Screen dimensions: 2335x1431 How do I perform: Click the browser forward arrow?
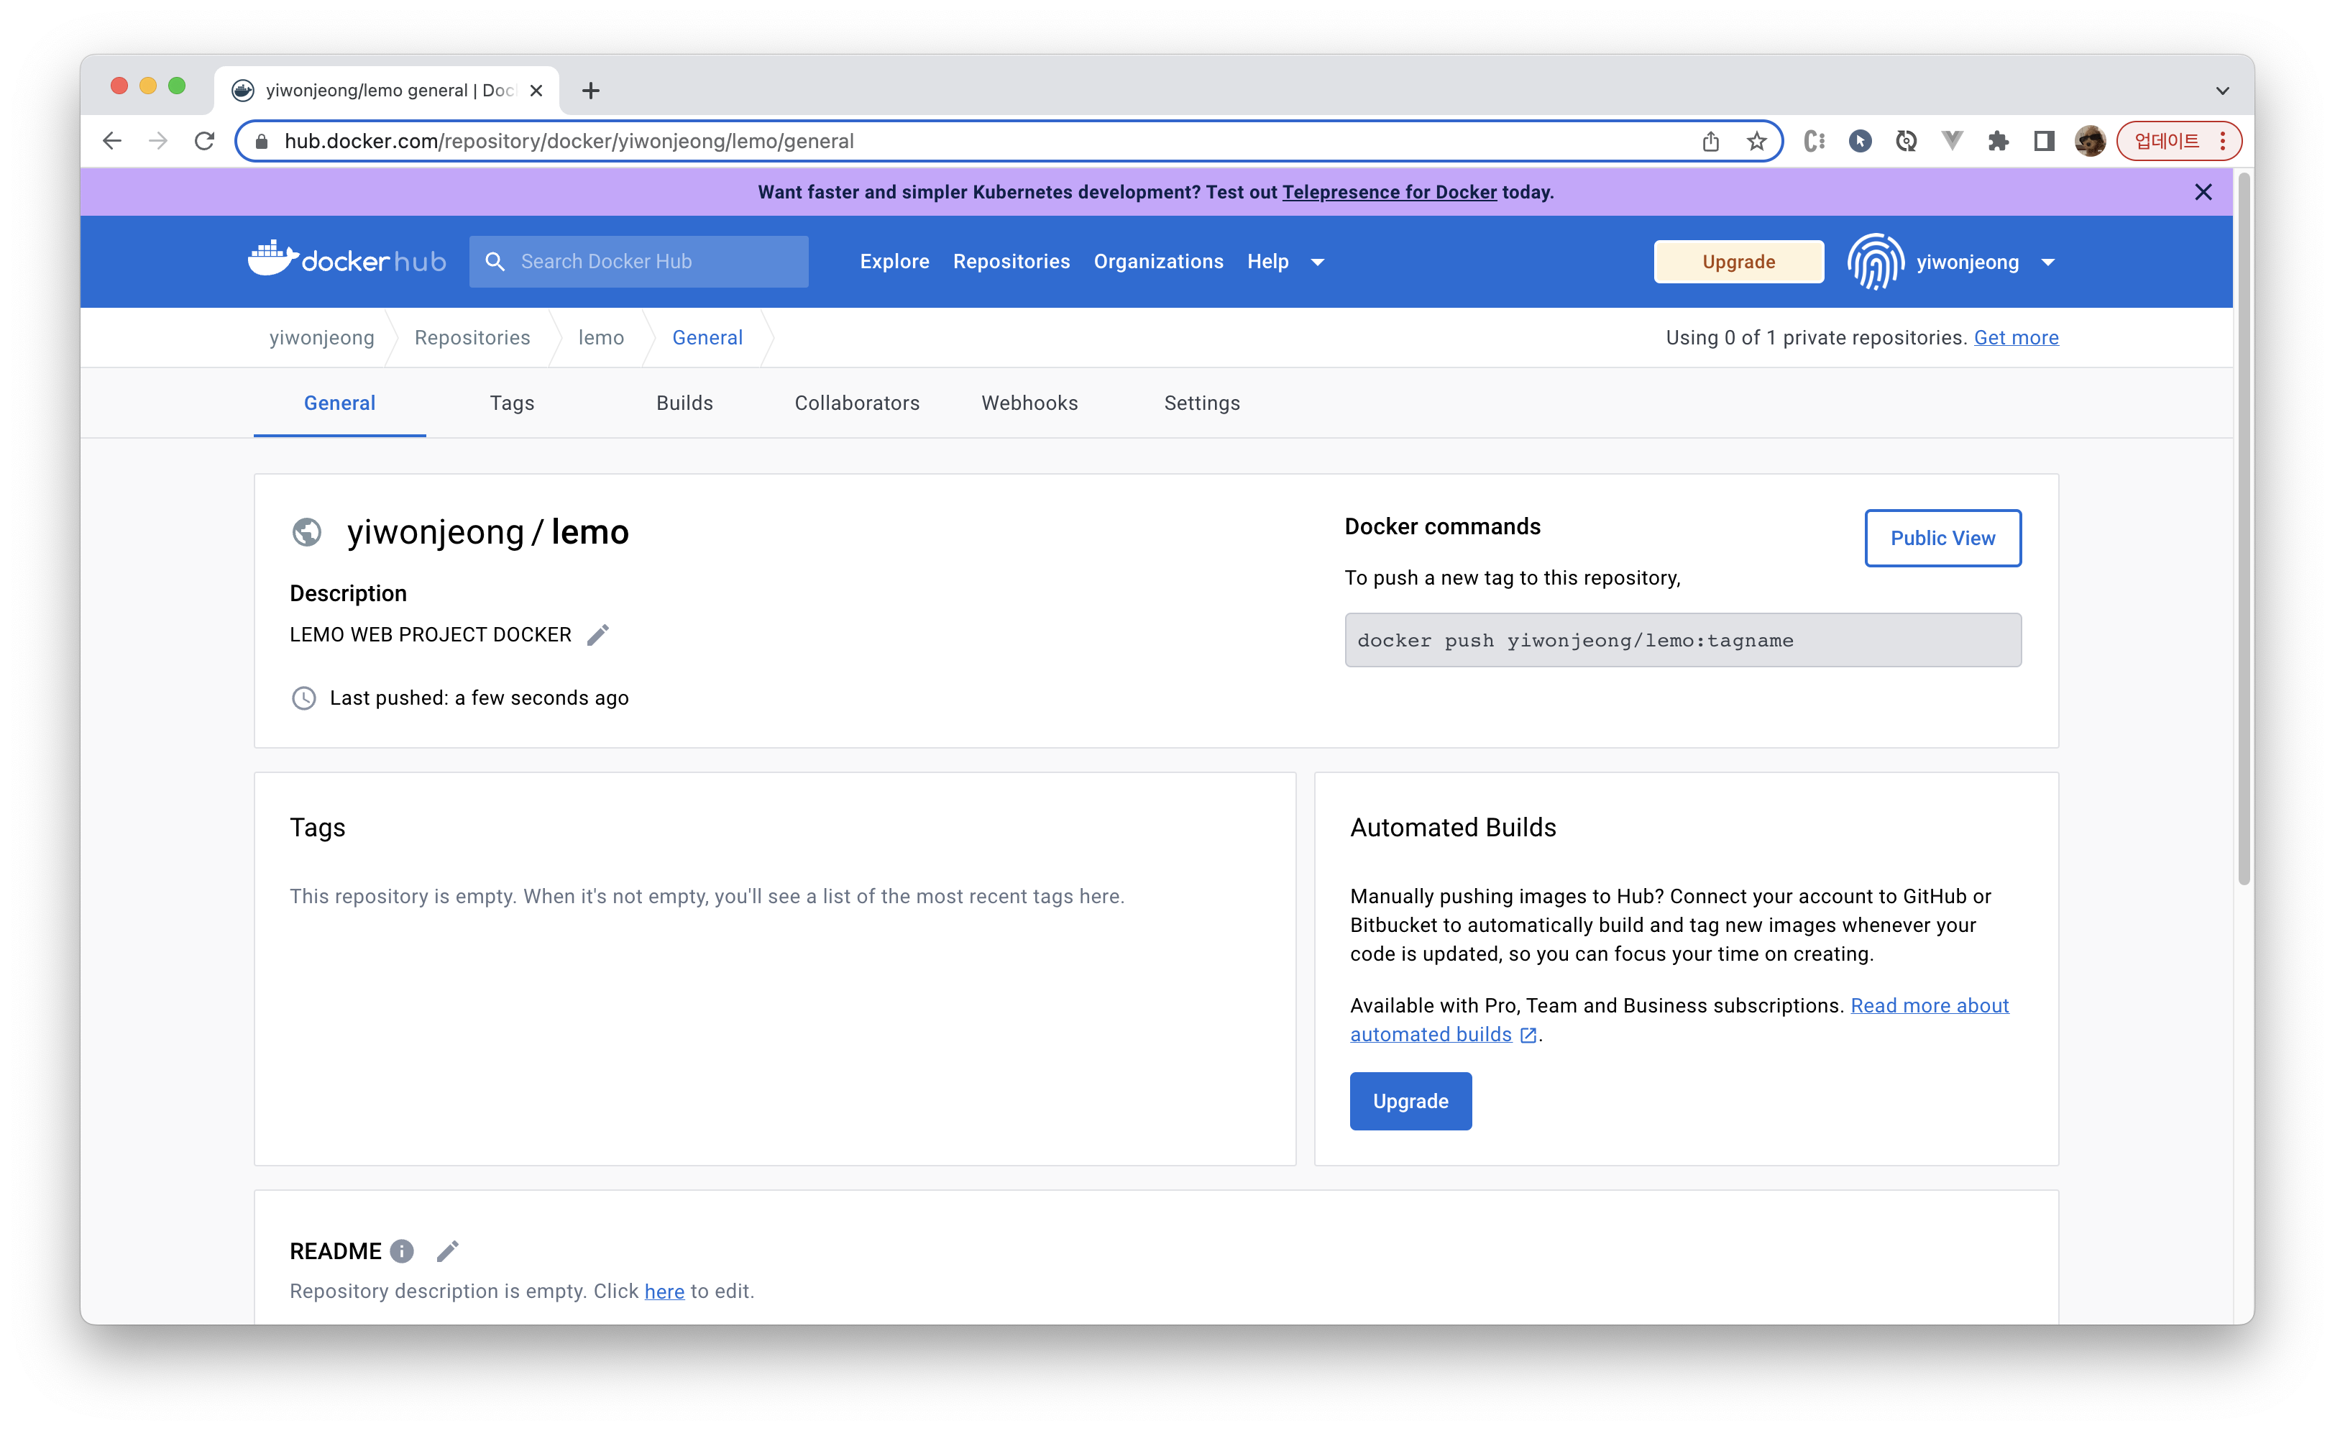tap(158, 141)
